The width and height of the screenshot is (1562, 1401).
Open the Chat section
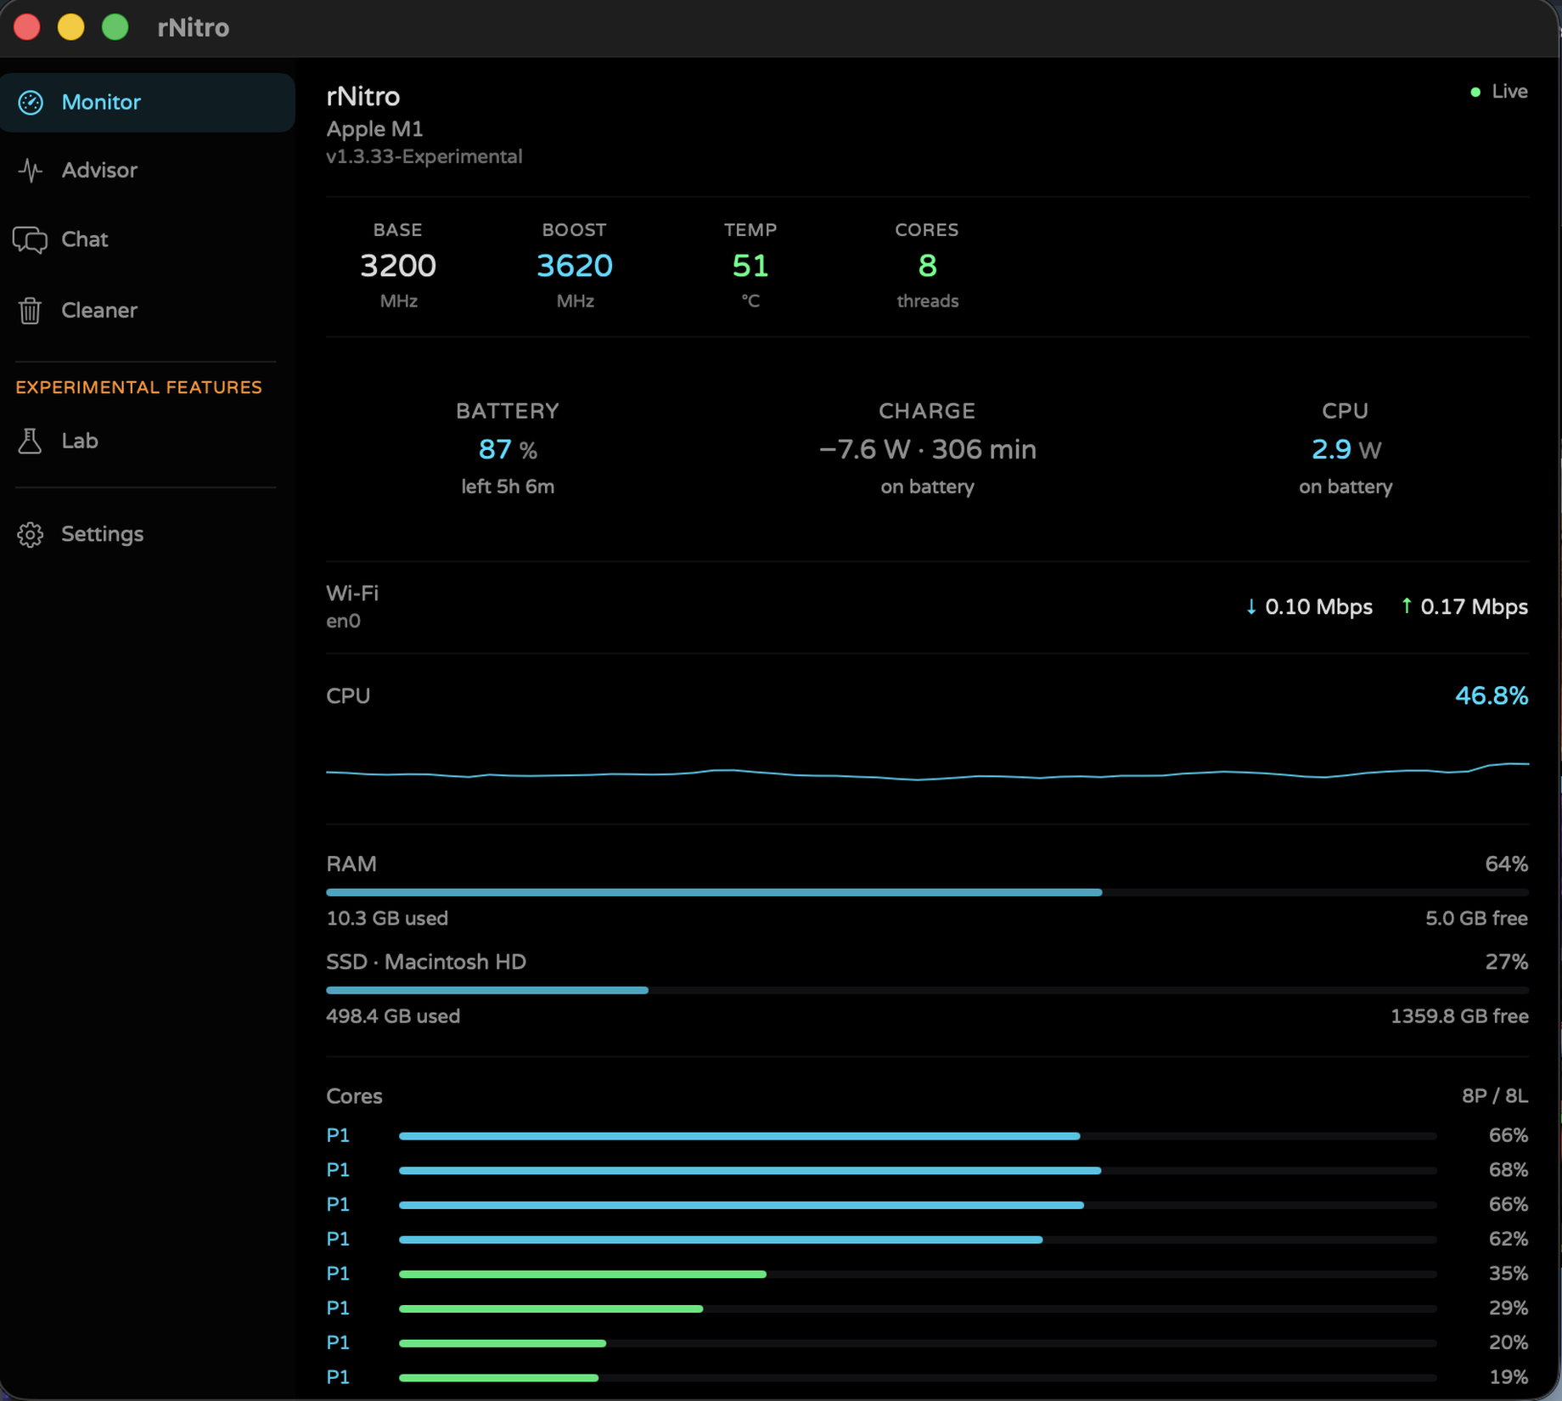pyautogui.click(x=84, y=240)
